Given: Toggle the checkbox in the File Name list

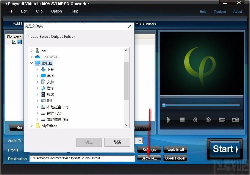Looking at the screenshot, I should [14, 42].
